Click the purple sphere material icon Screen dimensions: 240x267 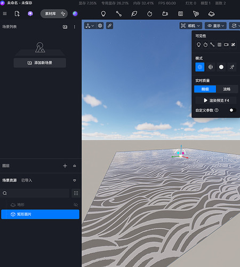pos(75,14)
